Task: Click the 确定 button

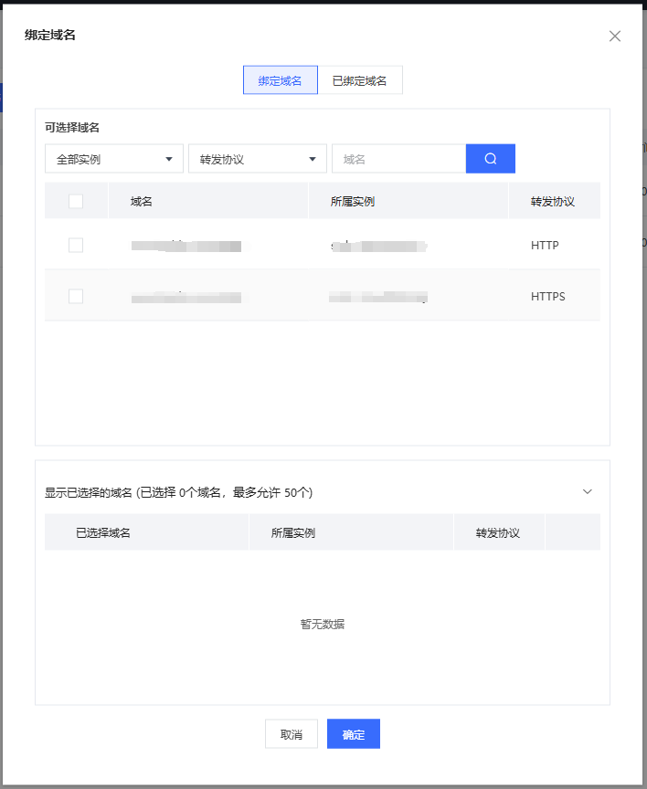Action: [x=354, y=734]
